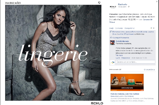This screenshot has width=159, height=105.
Task: Click Curtir under the post
Action: (x=112, y=28)
